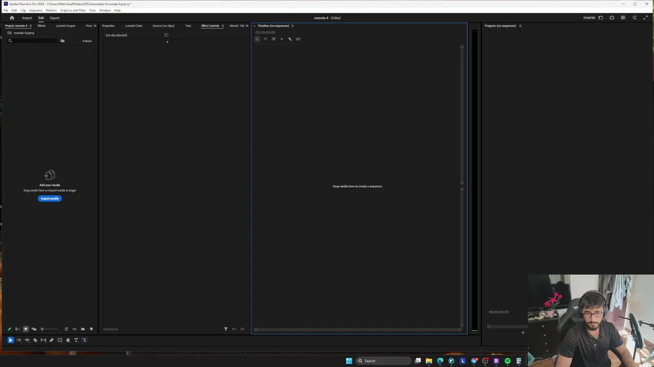Image resolution: width=654 pixels, height=367 pixels.
Task: Click the New Item icon in project panel
Action: [x=91, y=329]
